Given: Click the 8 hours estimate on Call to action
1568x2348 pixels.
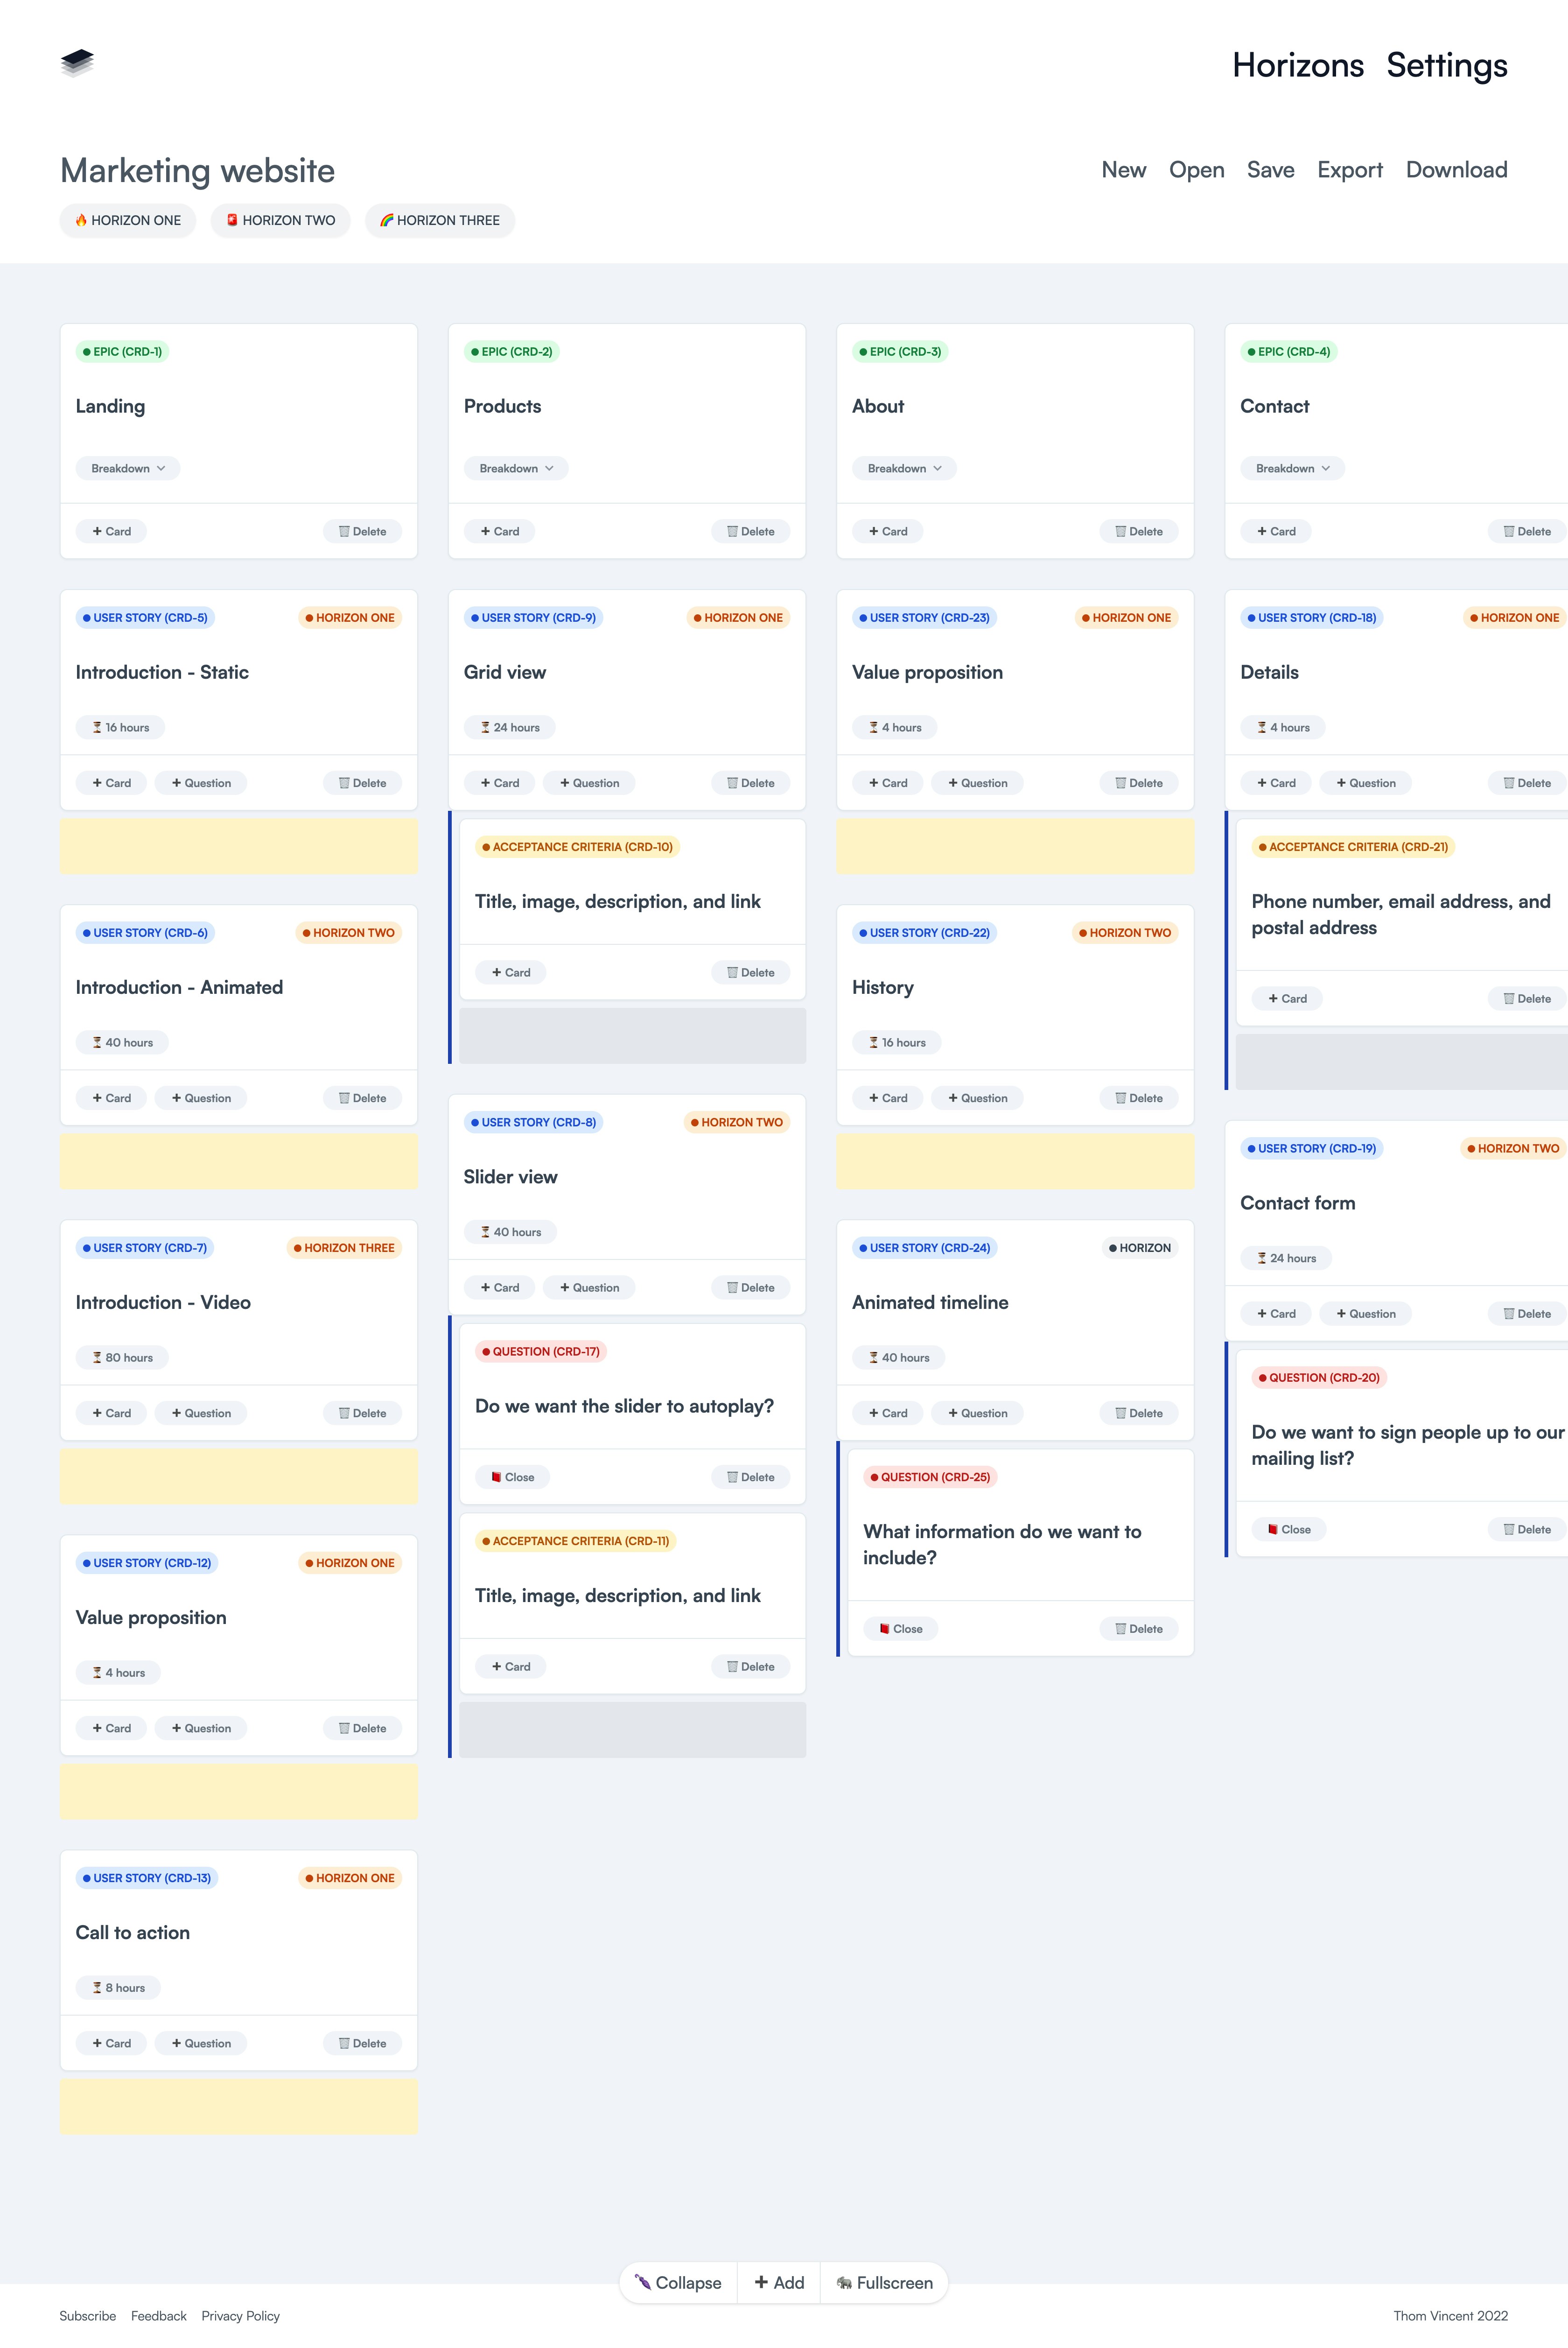Looking at the screenshot, I should pyautogui.click(x=118, y=1988).
